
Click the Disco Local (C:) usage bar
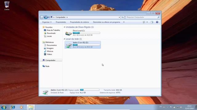pyautogui.click(x=86, y=33)
